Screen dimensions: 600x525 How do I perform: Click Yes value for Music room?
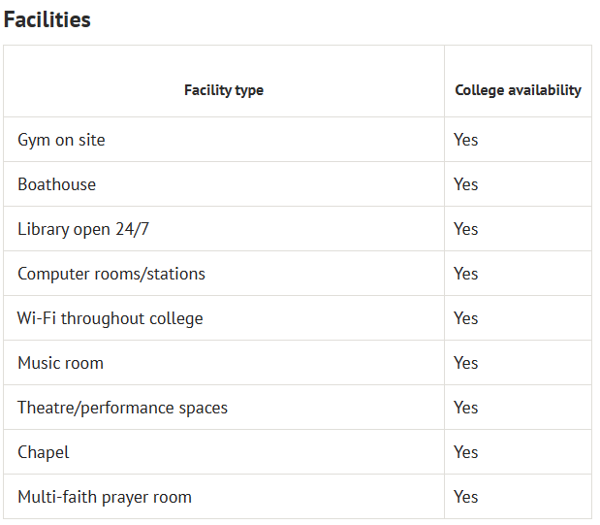(465, 363)
